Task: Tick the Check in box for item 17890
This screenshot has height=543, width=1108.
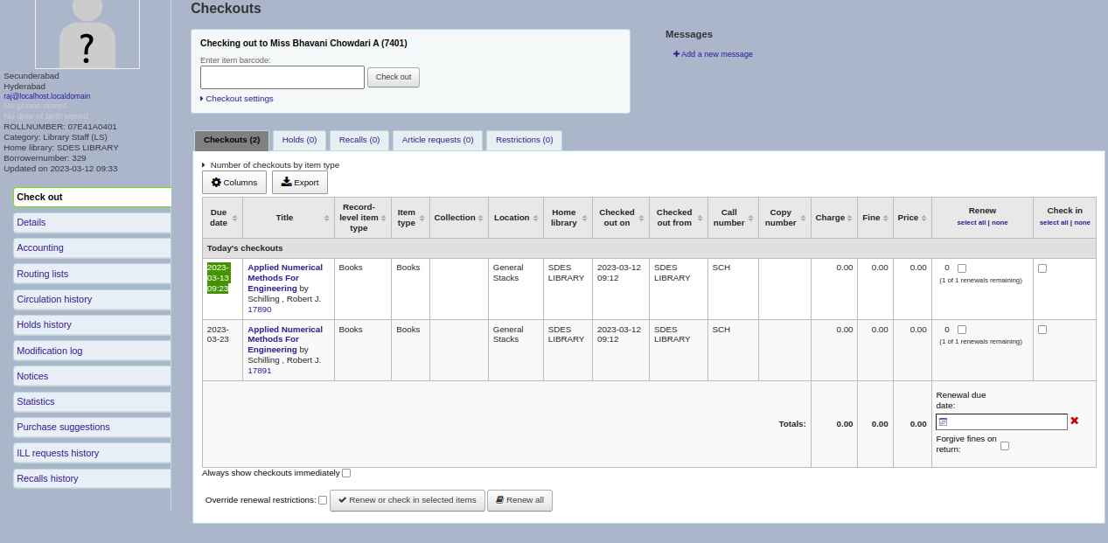Action: pyautogui.click(x=1042, y=268)
